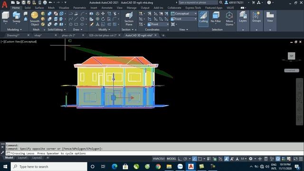The width and height of the screenshot is (304, 171).
Task: Click the Open file icon in quick access toolbar
Action: 18,2
